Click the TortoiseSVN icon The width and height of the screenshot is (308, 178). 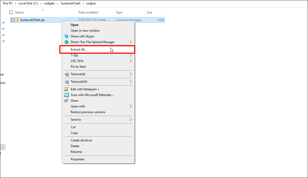[x=67, y=82]
